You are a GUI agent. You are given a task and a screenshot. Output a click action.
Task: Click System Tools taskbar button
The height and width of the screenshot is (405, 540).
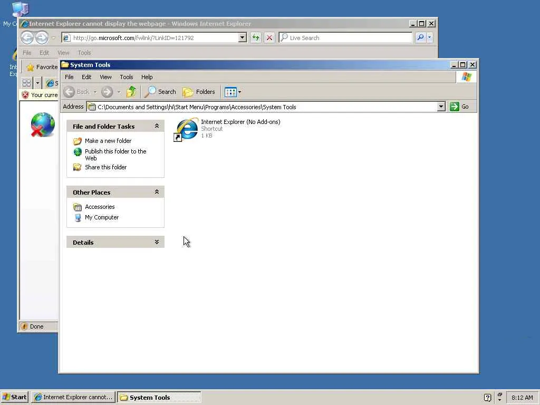[159, 397]
